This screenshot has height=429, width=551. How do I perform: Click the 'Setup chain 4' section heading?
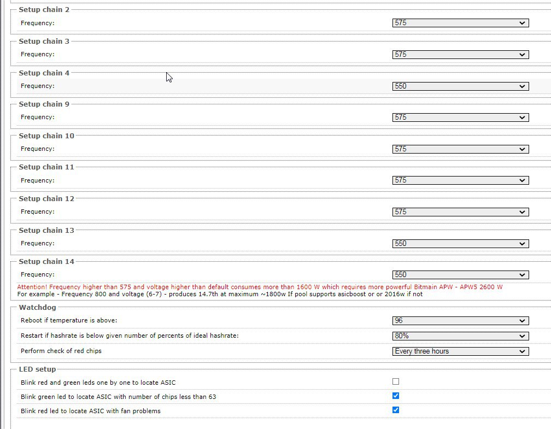(x=44, y=73)
